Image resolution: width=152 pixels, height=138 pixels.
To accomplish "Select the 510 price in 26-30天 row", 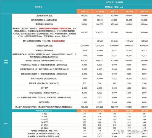I will (x=144, y=128).
